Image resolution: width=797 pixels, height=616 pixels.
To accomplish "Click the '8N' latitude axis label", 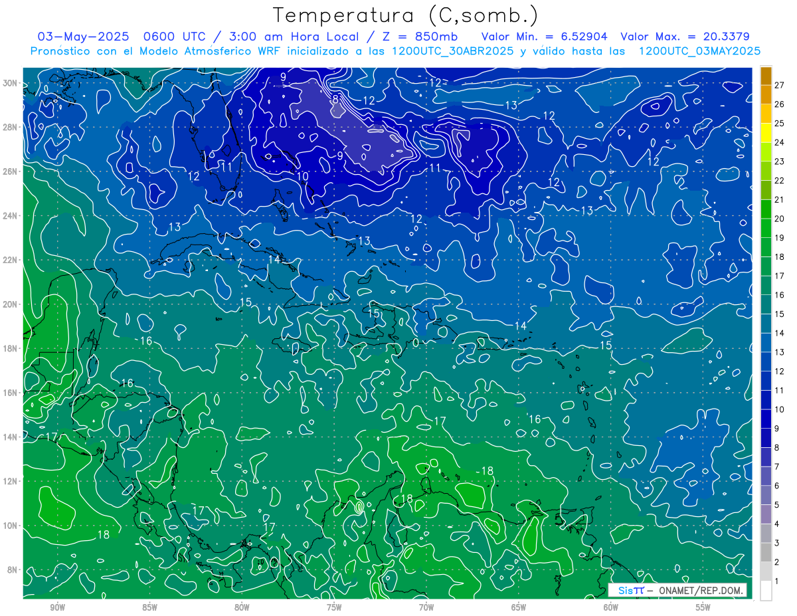I will click(x=13, y=569).
